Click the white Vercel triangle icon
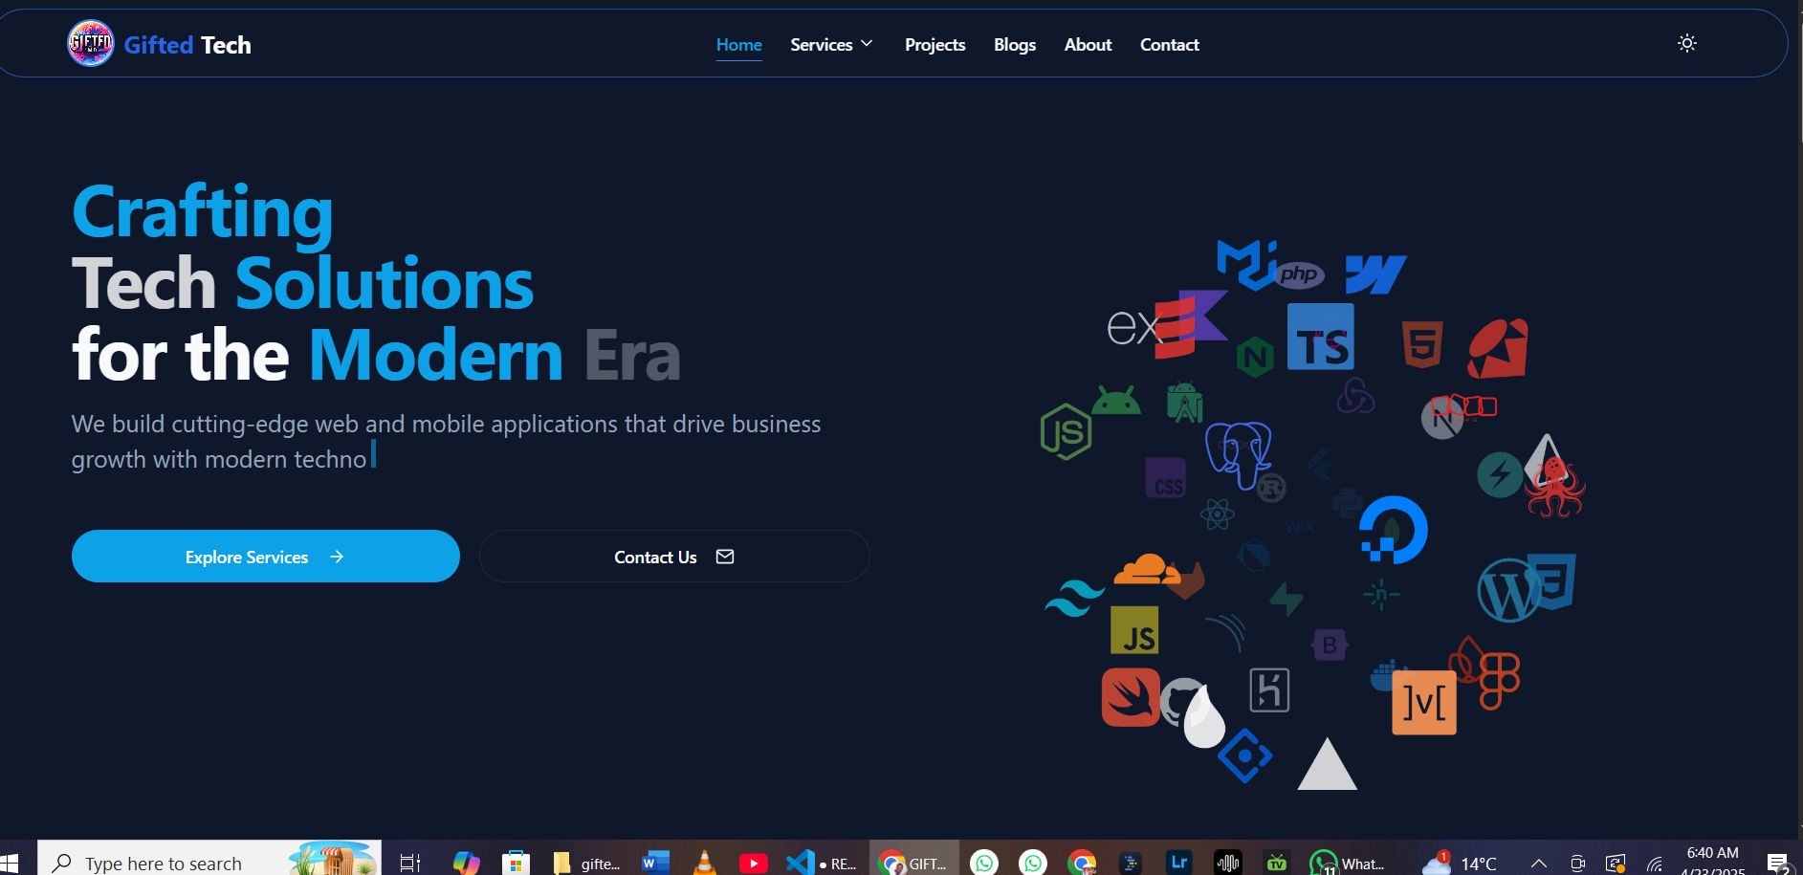The height and width of the screenshot is (875, 1803). (x=1327, y=764)
